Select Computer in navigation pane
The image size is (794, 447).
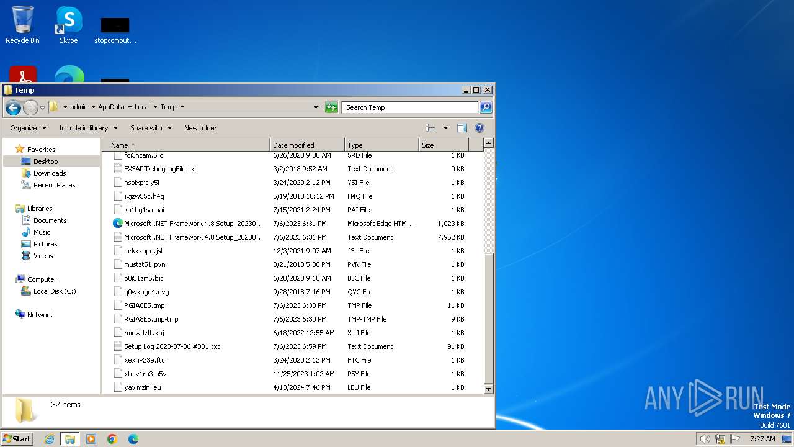pos(42,279)
